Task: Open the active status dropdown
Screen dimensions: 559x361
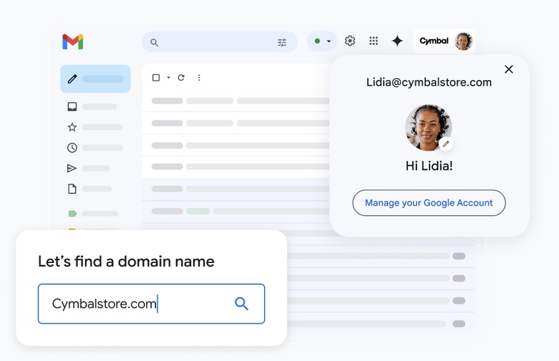Action: click(x=322, y=41)
